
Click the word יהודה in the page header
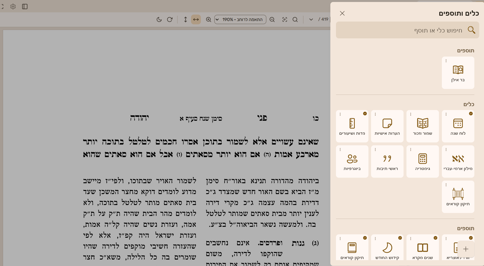pyautogui.click(x=139, y=118)
